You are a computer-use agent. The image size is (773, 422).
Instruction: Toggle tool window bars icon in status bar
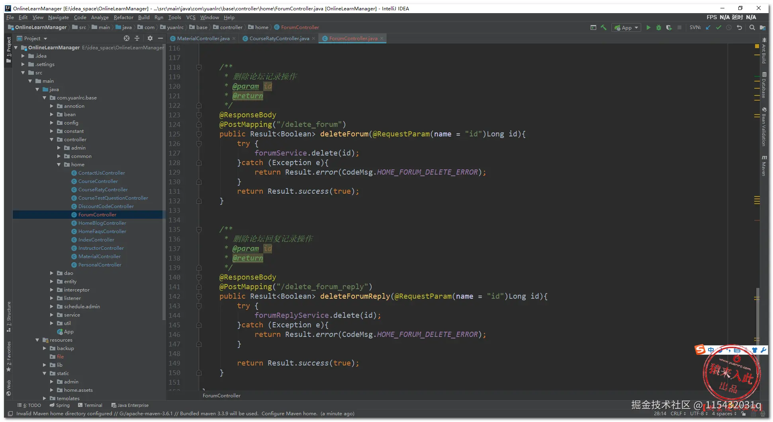click(x=10, y=414)
